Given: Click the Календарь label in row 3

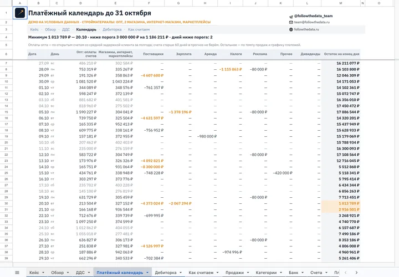Looking at the screenshot, I should tap(86, 29).
